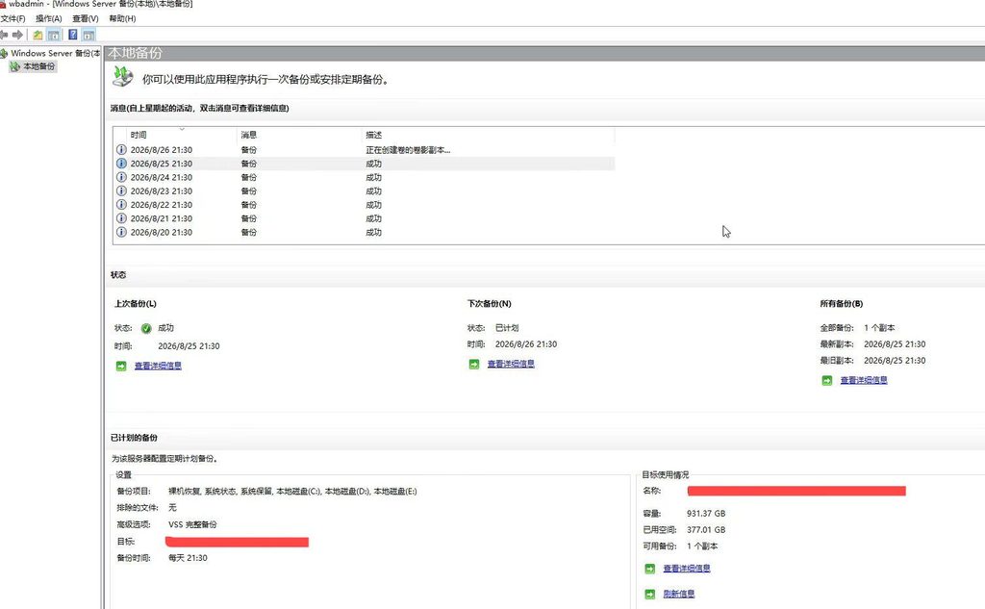Click the 377.01 GB used space value
985x609 pixels.
tap(706, 530)
